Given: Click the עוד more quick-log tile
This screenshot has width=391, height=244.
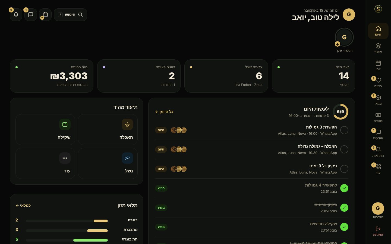Looking at the screenshot, I should tap(45, 163).
